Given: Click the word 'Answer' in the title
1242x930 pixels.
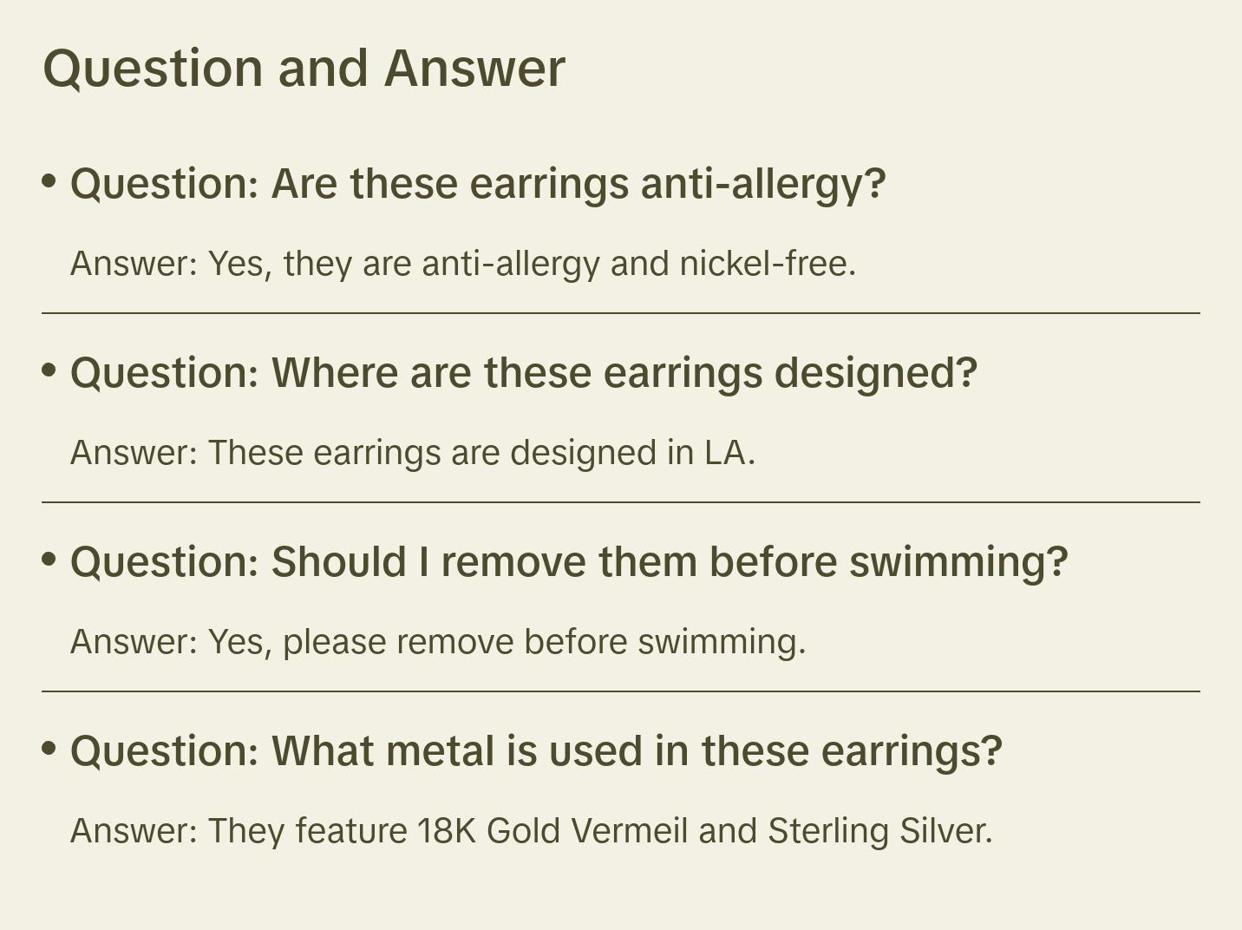Looking at the screenshot, I should click(x=474, y=68).
